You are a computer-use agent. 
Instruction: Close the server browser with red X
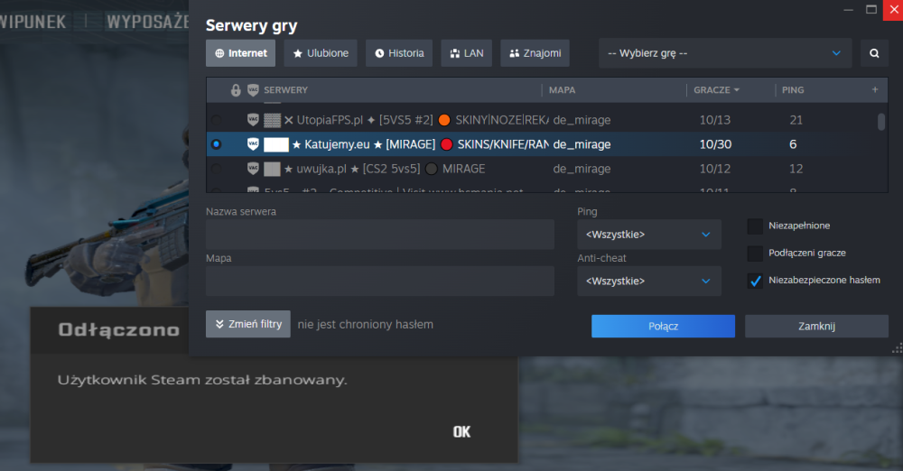pos(893,10)
